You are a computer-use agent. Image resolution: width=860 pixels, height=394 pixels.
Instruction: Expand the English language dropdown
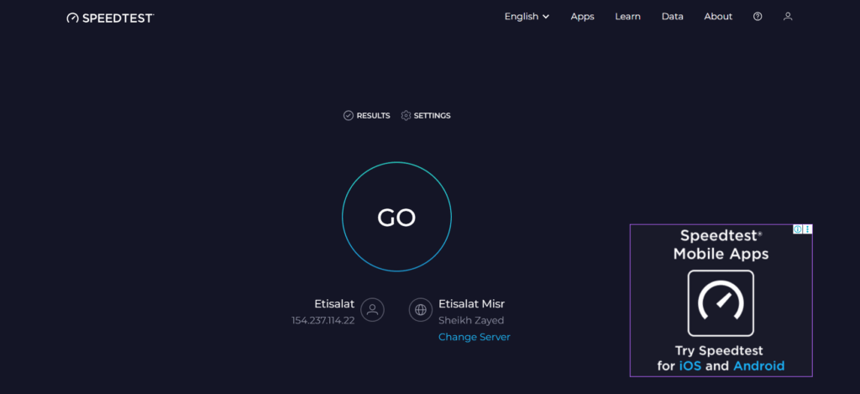[x=527, y=17]
